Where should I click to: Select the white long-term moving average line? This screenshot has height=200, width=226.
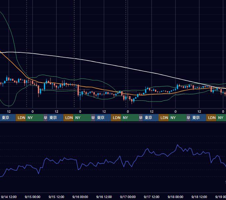pyautogui.click(x=104, y=63)
